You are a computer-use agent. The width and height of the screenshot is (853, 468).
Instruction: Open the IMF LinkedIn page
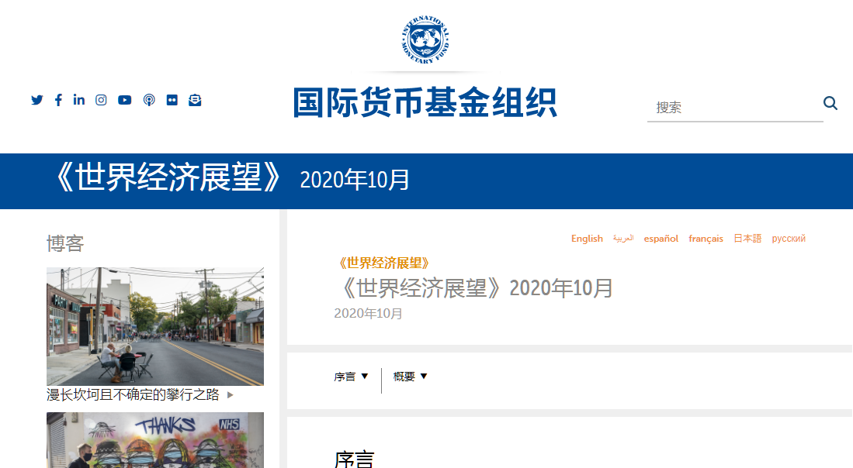(x=79, y=100)
